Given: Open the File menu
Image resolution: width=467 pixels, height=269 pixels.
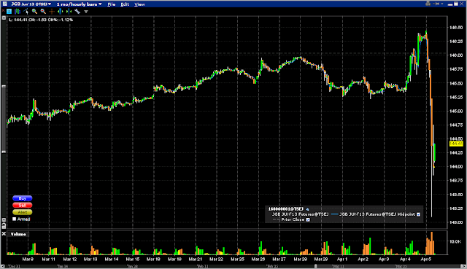Looking at the screenshot, I should click(112, 4).
